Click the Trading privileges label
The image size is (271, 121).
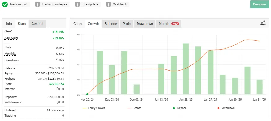[x=55, y=4]
